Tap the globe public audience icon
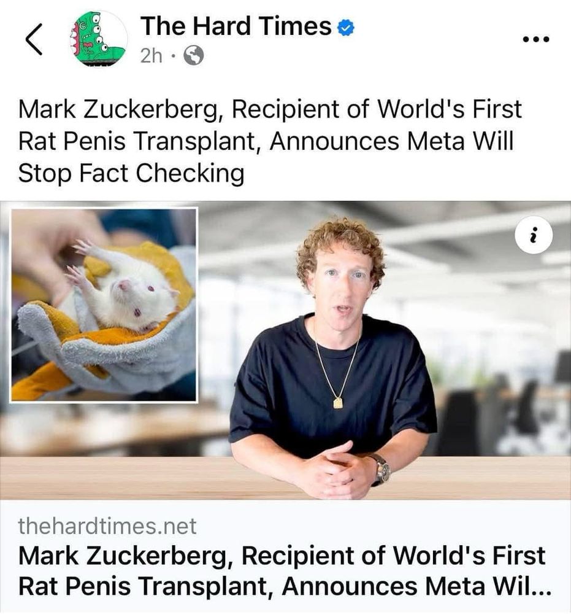 tap(194, 56)
